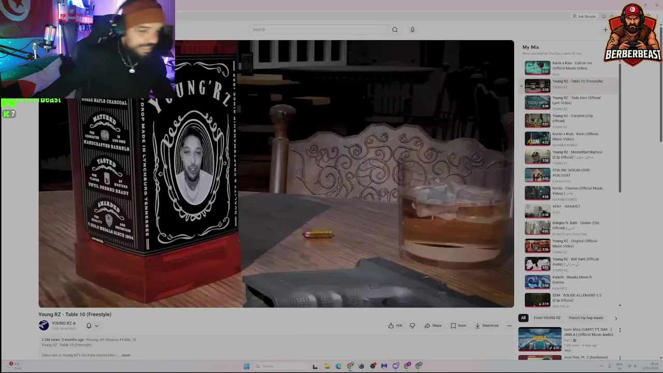Collapse mix list with bottom chevron
The height and width of the screenshot is (373, 663).
[x=619, y=306]
